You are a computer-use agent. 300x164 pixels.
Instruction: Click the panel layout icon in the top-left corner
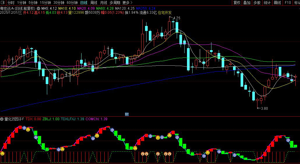pyautogui.click(x=3, y=3)
